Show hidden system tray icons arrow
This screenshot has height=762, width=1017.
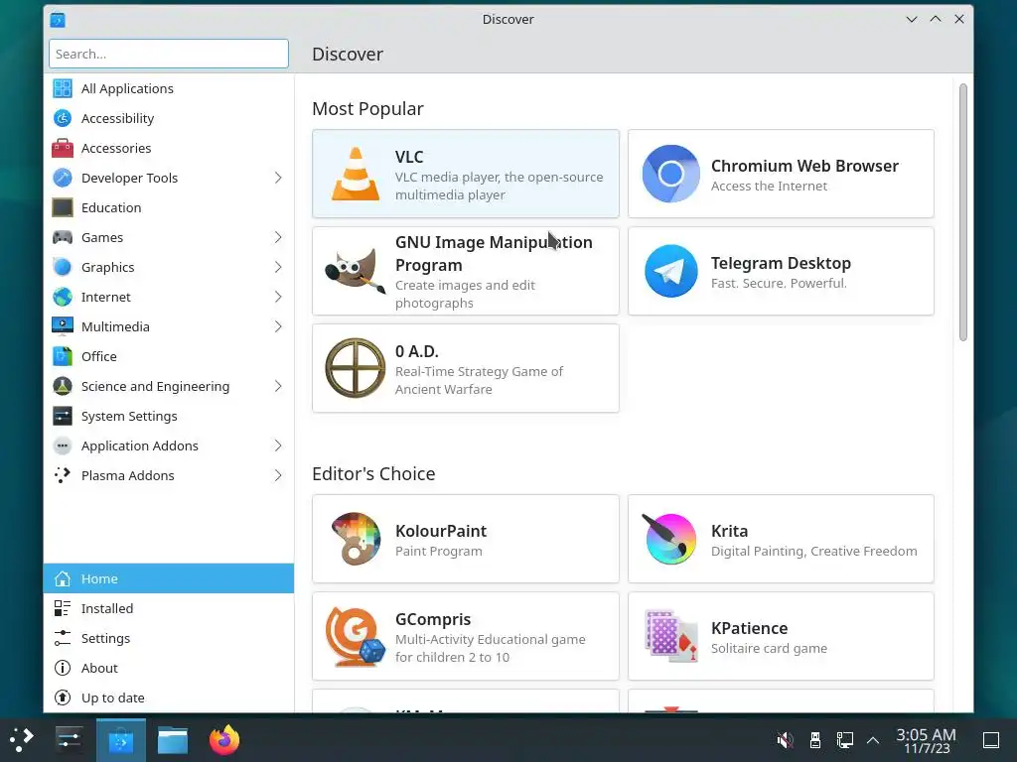pyautogui.click(x=873, y=740)
